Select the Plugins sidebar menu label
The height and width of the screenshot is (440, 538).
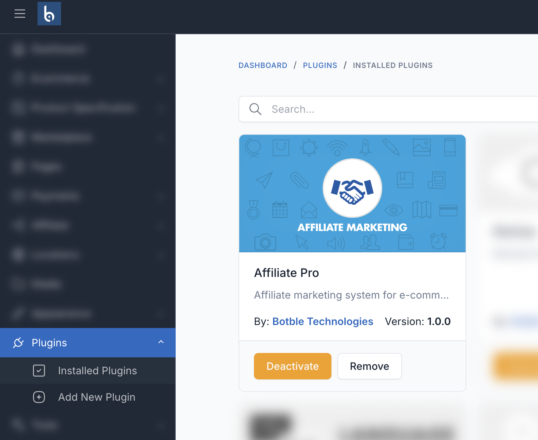pos(49,343)
